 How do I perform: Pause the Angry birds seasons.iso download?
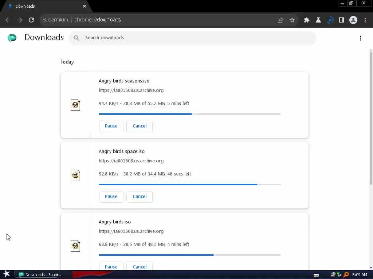click(111, 126)
